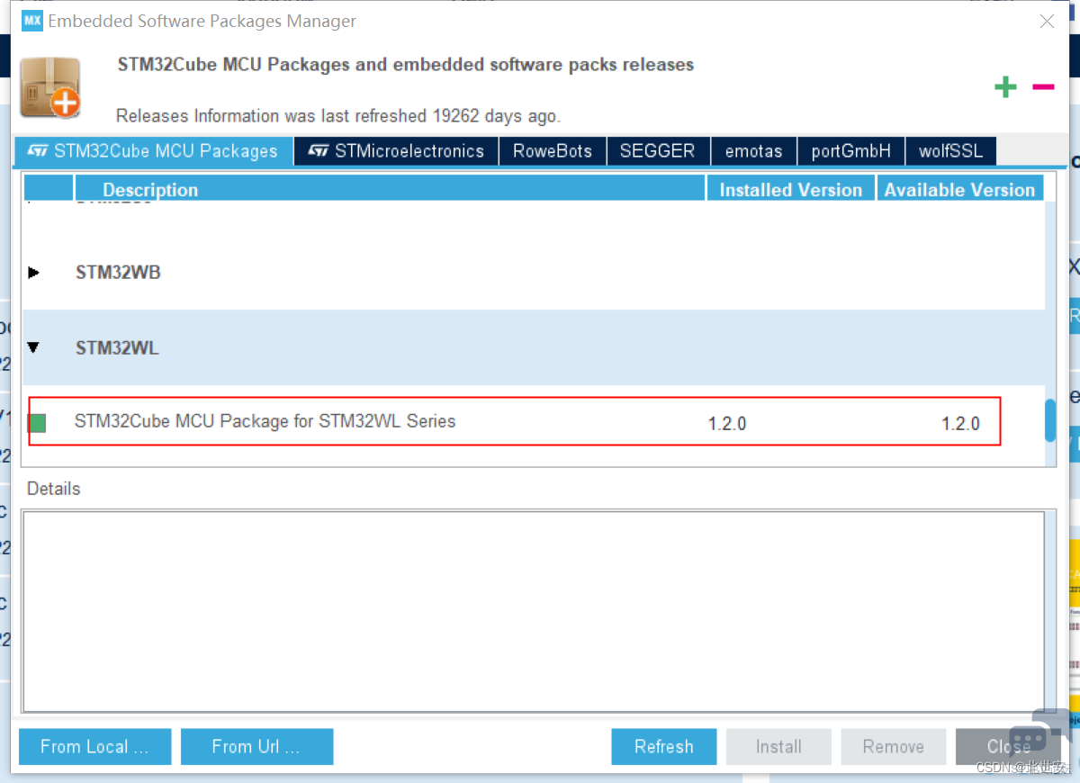Switch to the emotas tab
The width and height of the screenshot is (1080, 783).
tap(754, 151)
